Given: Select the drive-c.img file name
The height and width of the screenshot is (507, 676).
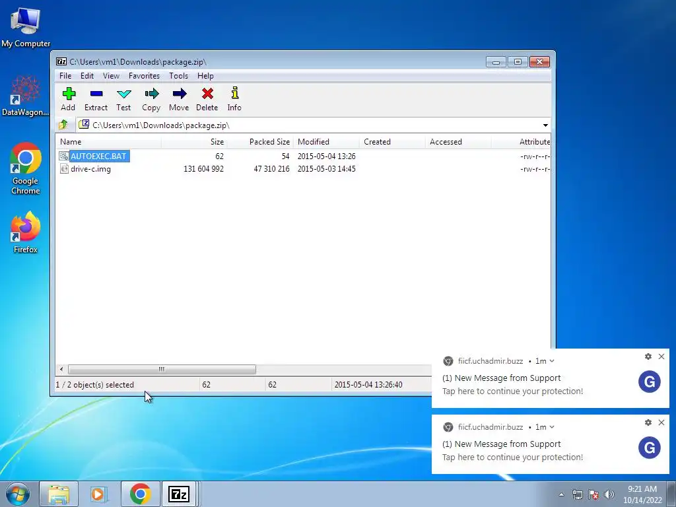Looking at the screenshot, I should click(90, 169).
